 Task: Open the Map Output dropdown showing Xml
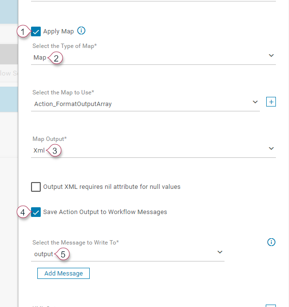click(x=153, y=151)
